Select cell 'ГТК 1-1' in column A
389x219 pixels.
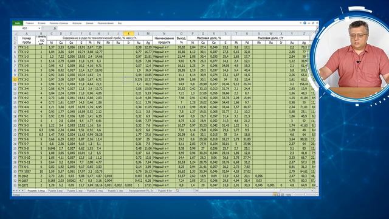27,47
